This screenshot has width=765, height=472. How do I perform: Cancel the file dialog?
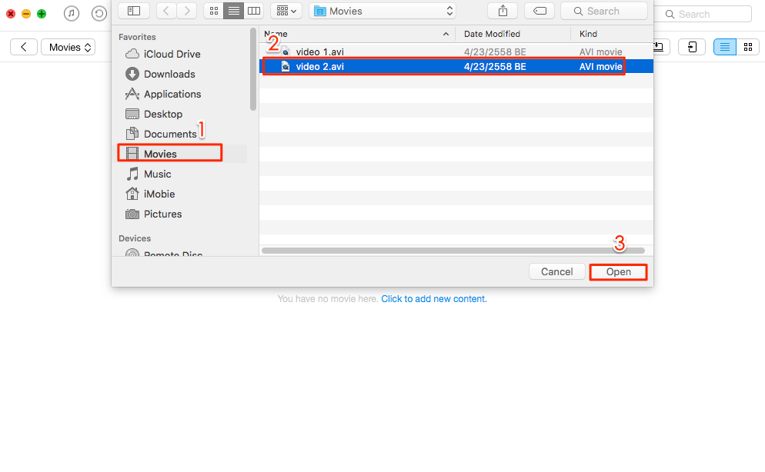[556, 272]
